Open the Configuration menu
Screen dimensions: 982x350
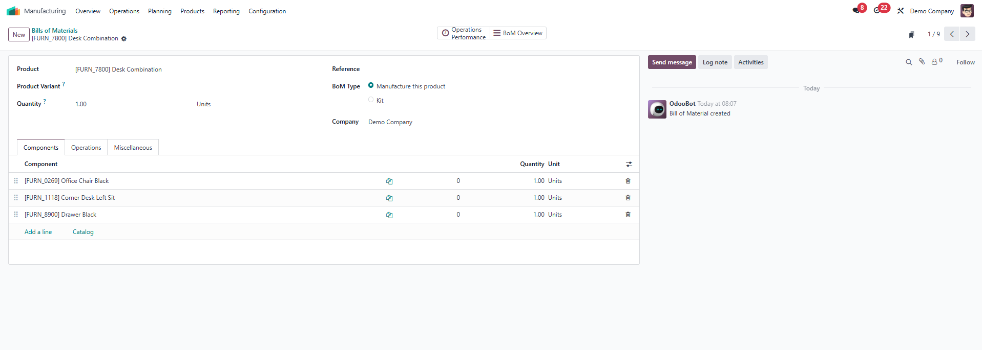coord(267,11)
